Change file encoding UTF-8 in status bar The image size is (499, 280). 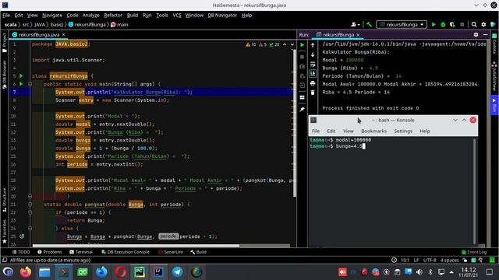(430, 260)
